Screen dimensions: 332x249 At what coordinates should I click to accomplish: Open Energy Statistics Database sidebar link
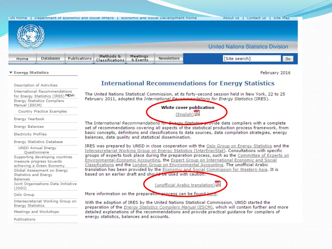tap(38, 142)
